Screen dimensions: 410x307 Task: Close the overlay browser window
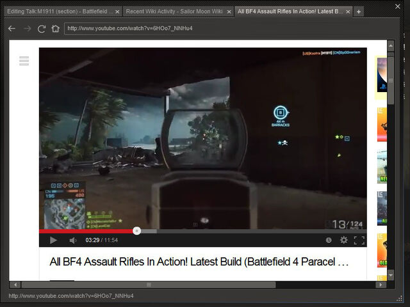coord(397,6)
